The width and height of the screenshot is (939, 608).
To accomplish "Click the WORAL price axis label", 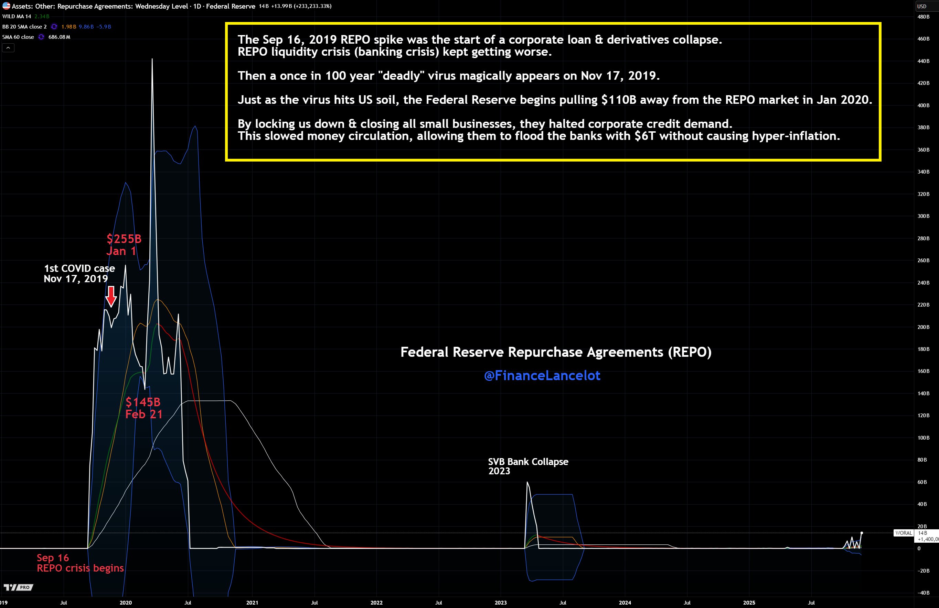I will 903,533.
